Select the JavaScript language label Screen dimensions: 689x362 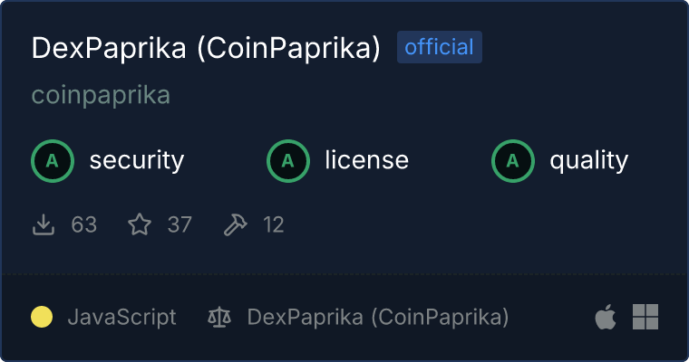coord(121,318)
